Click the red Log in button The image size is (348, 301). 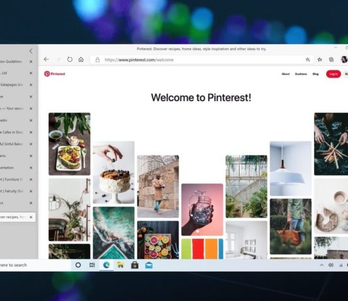point(333,74)
